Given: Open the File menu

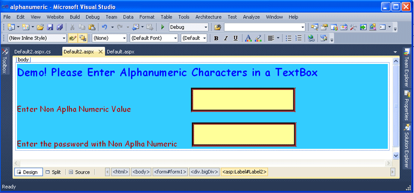Looking at the screenshot, I should 7,17.
